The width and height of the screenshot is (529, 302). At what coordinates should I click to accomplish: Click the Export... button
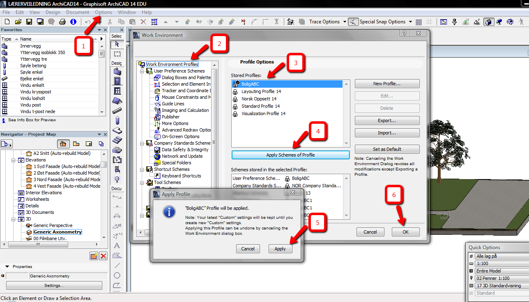click(387, 120)
